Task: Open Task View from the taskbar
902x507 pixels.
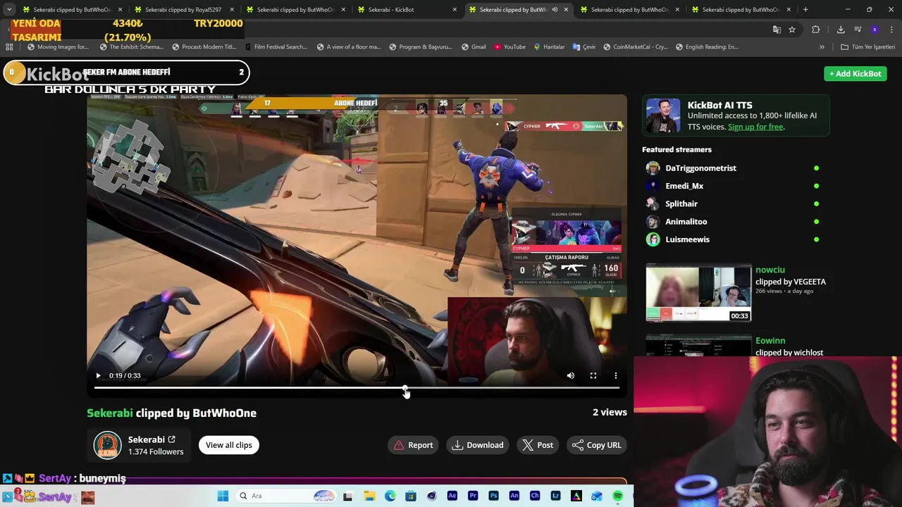Action: point(347,496)
